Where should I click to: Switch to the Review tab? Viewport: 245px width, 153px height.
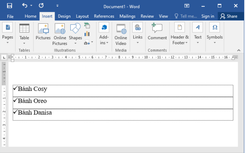(x=147, y=16)
